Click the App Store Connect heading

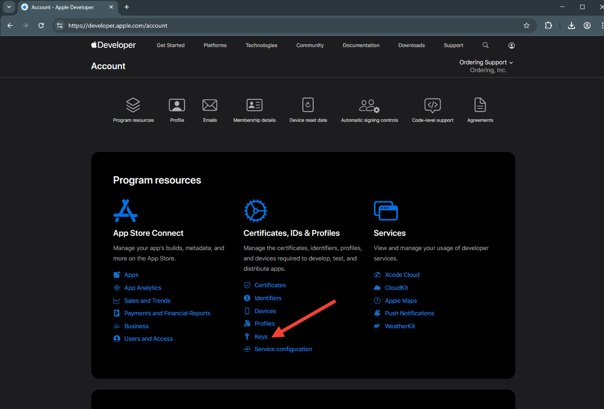(x=148, y=233)
